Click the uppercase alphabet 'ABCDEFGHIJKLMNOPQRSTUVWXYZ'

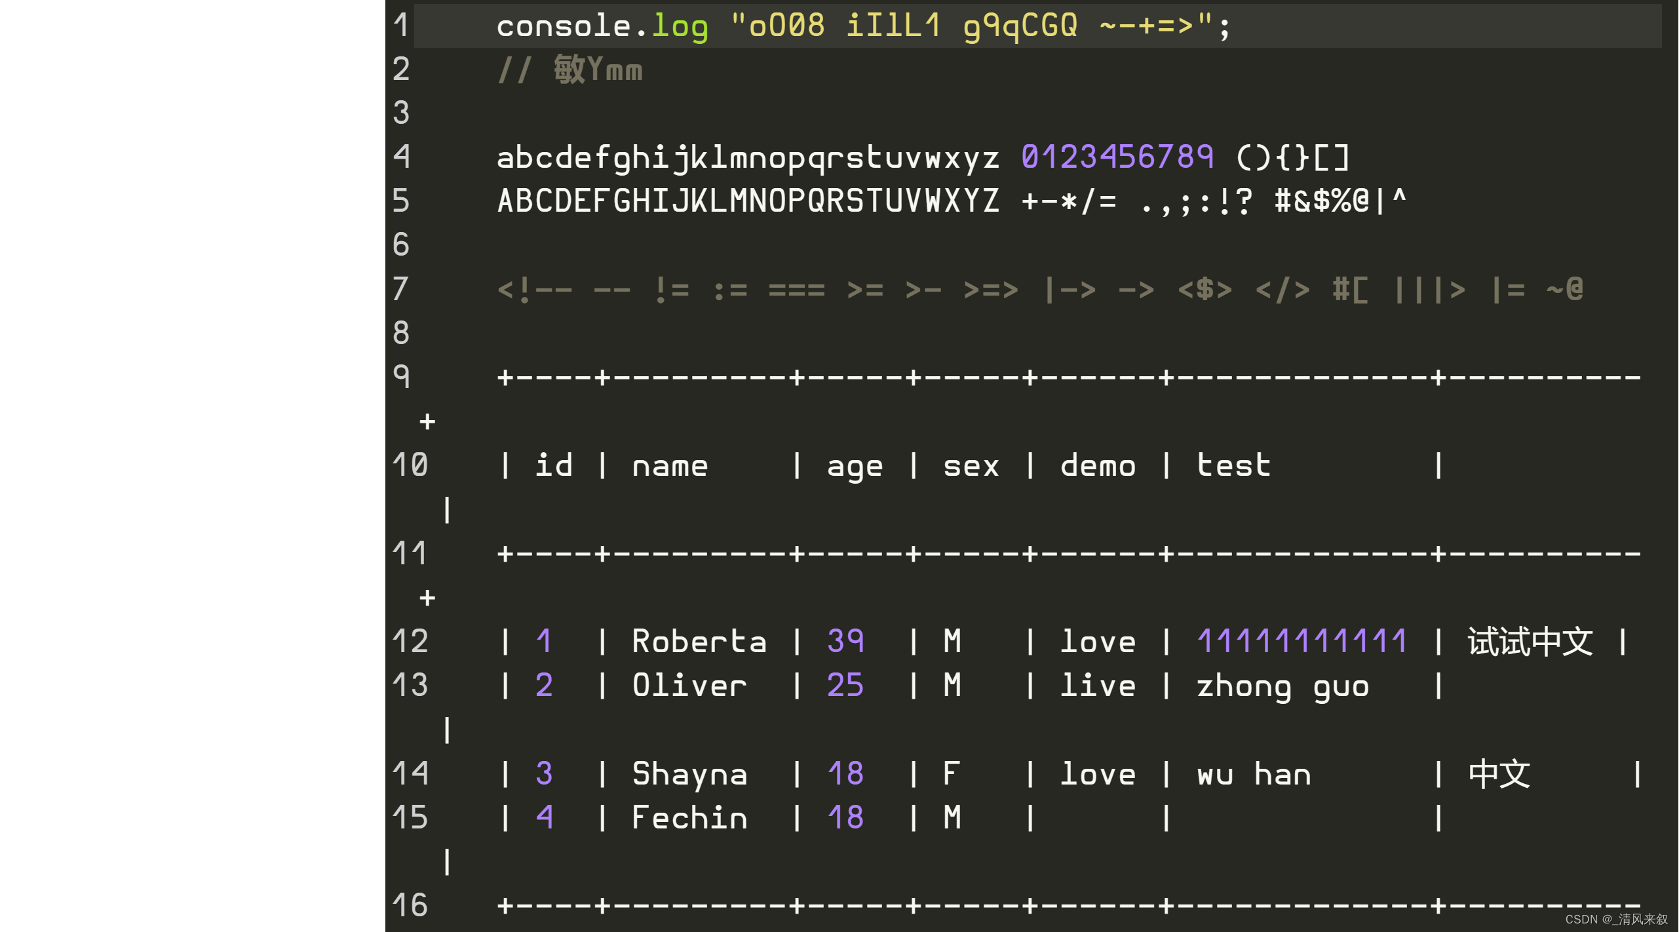point(748,201)
